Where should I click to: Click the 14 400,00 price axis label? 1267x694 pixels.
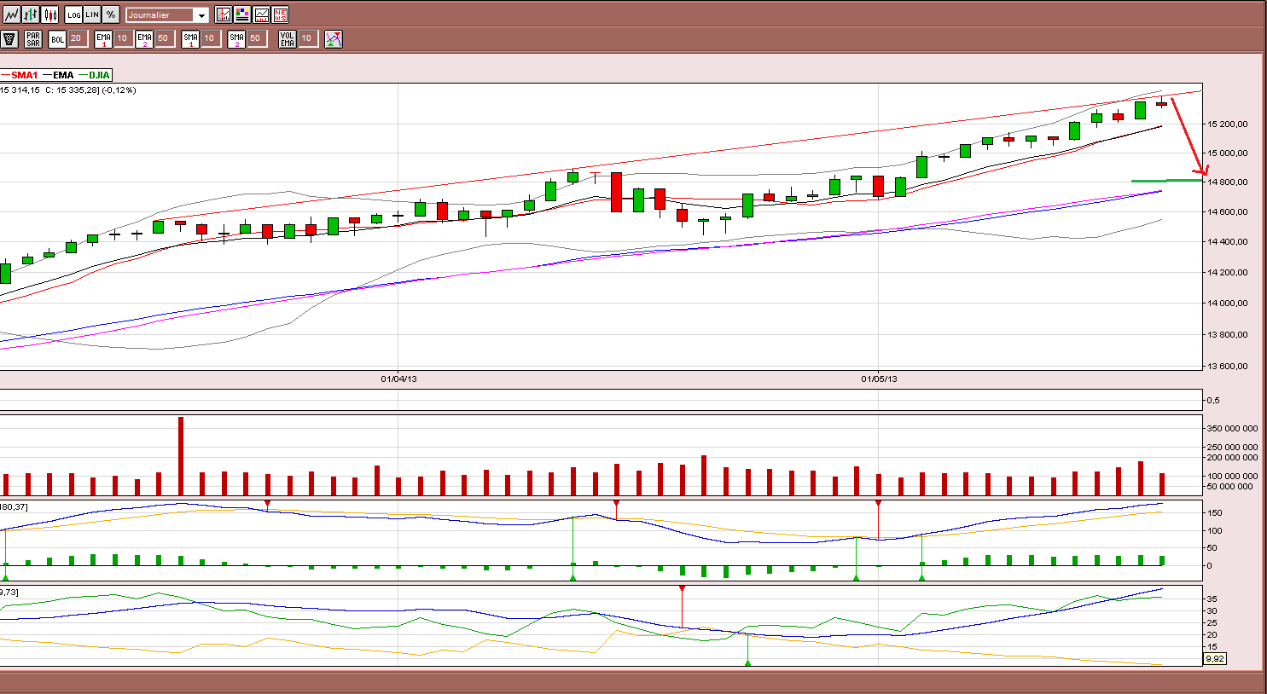(x=1227, y=242)
